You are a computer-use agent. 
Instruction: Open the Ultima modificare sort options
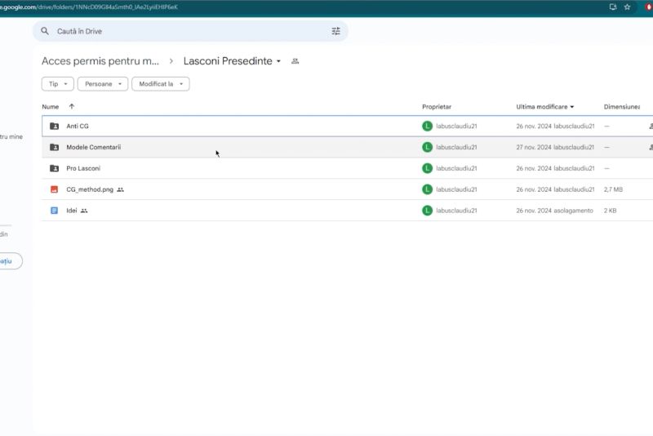point(544,107)
